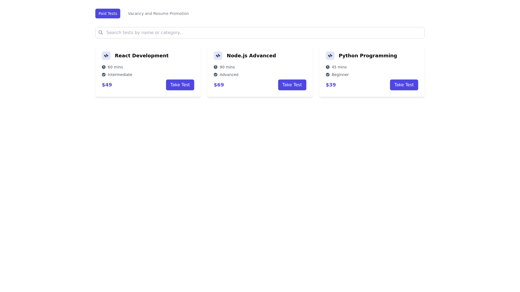This screenshot has height=292, width=520.
Task: Click the checkmark icon beside Beginner
Action: (327, 75)
